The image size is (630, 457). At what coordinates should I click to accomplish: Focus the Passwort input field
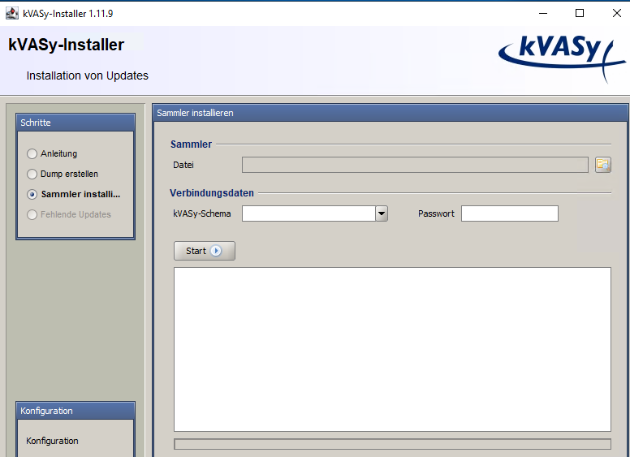[510, 213]
